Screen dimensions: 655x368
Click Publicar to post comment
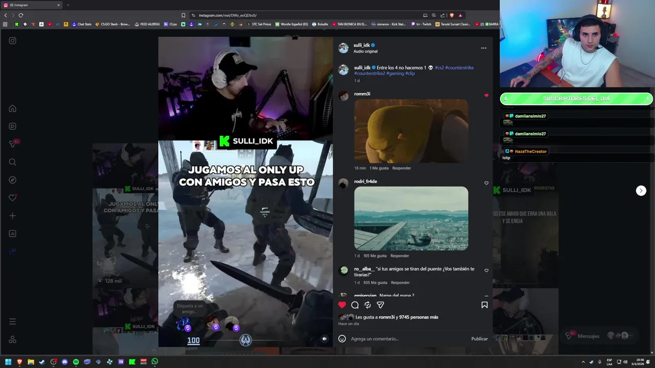coord(479,339)
